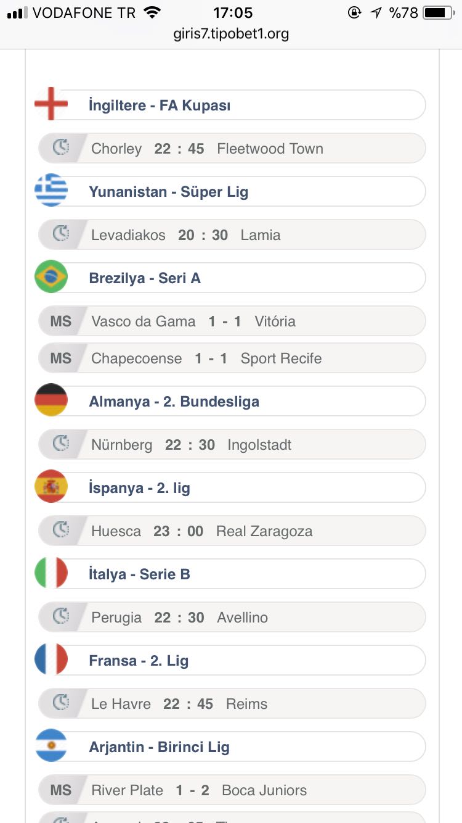
Task: Tap the Greece flag icon
Action: 51,191
